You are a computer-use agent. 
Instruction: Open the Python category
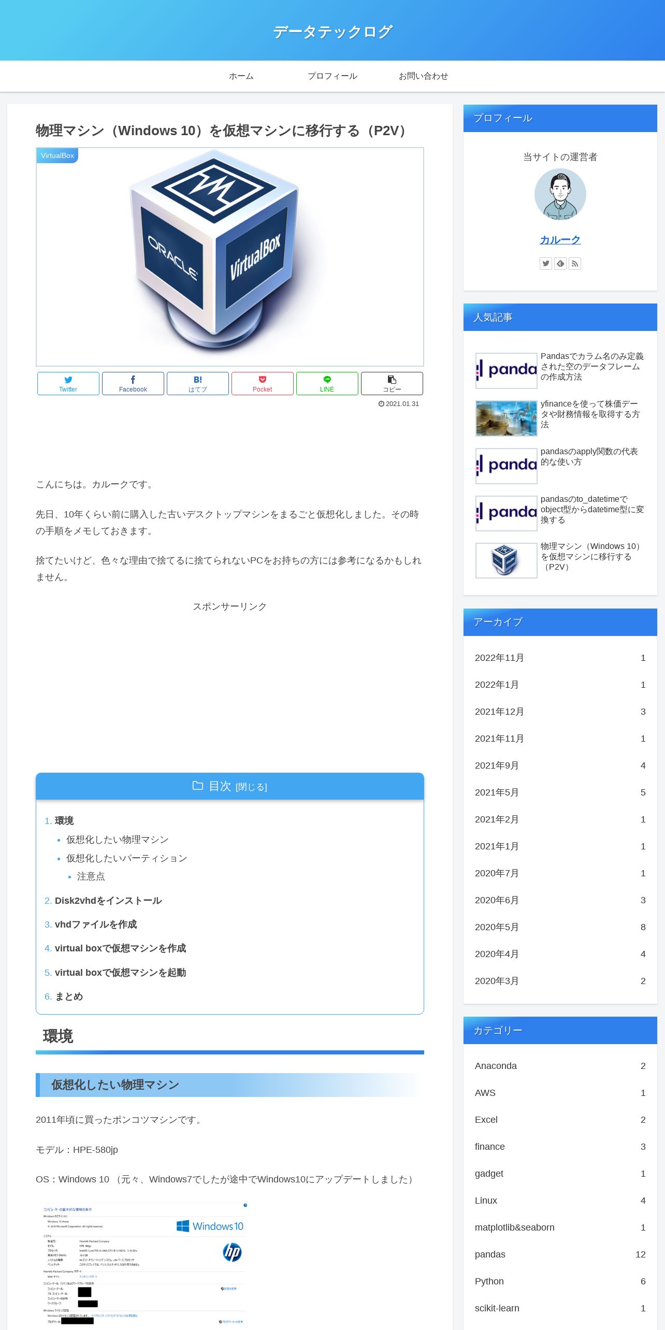point(560,1281)
